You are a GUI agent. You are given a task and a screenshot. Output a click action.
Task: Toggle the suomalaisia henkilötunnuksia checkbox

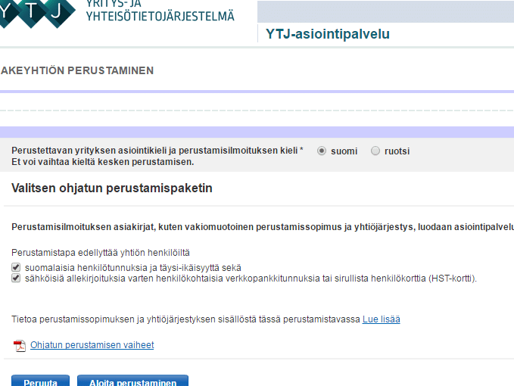tap(16, 267)
